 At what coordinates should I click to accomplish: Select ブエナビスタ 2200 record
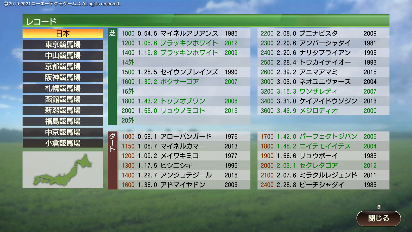click(323, 33)
